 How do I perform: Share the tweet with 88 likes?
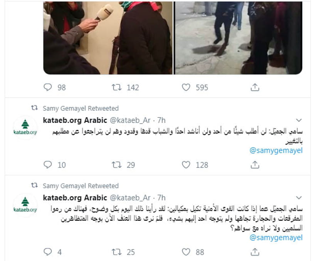click(255, 252)
